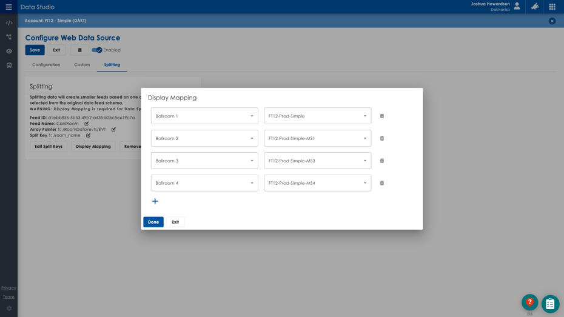
Task: Click the code brackets icon in sidebar
Action: click(x=9, y=23)
